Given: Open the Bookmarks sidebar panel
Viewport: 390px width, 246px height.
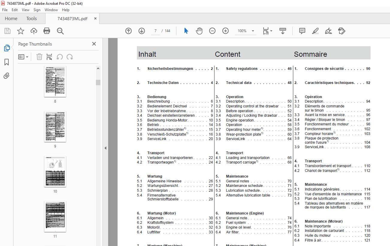Looking at the screenshot, I should click(7, 62).
